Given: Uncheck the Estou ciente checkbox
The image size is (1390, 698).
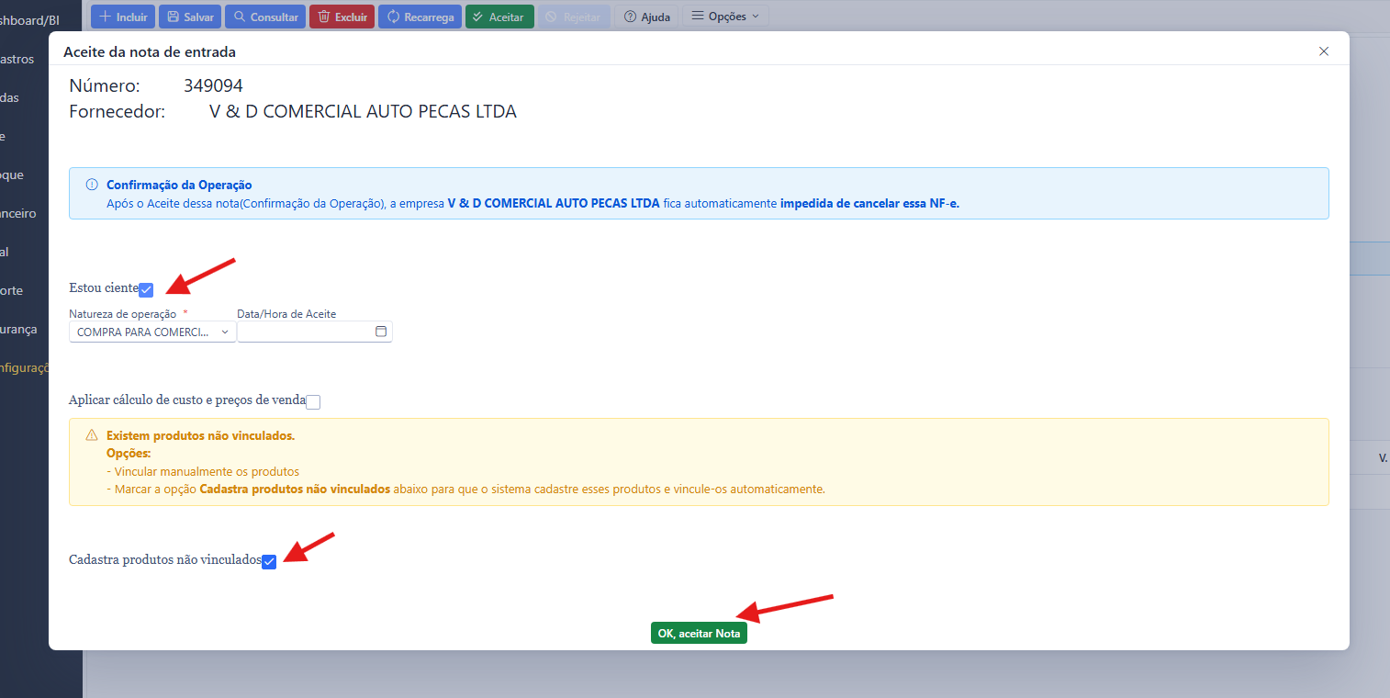Looking at the screenshot, I should (x=146, y=290).
